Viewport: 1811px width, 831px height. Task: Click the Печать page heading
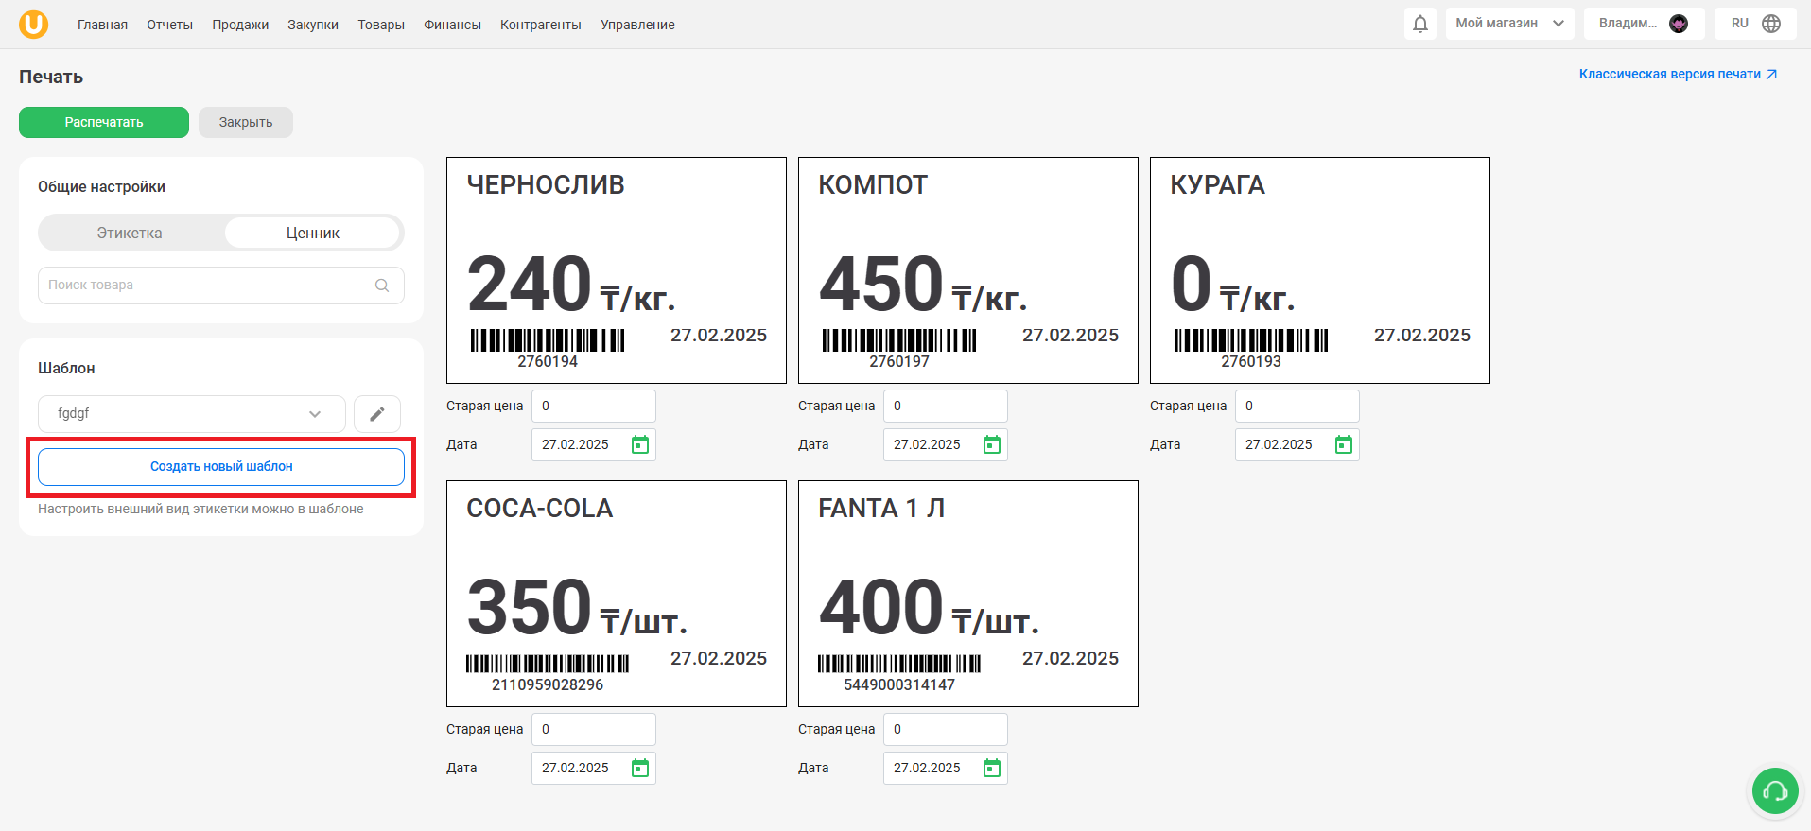tap(51, 78)
